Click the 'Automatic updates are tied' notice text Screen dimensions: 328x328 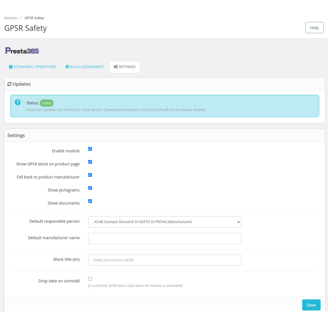[x=116, y=110]
